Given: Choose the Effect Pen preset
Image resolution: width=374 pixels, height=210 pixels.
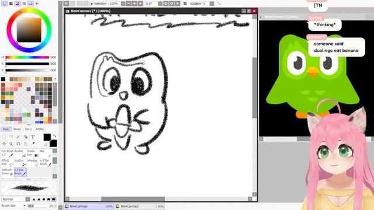Looking at the screenshot, I should 7,162.
